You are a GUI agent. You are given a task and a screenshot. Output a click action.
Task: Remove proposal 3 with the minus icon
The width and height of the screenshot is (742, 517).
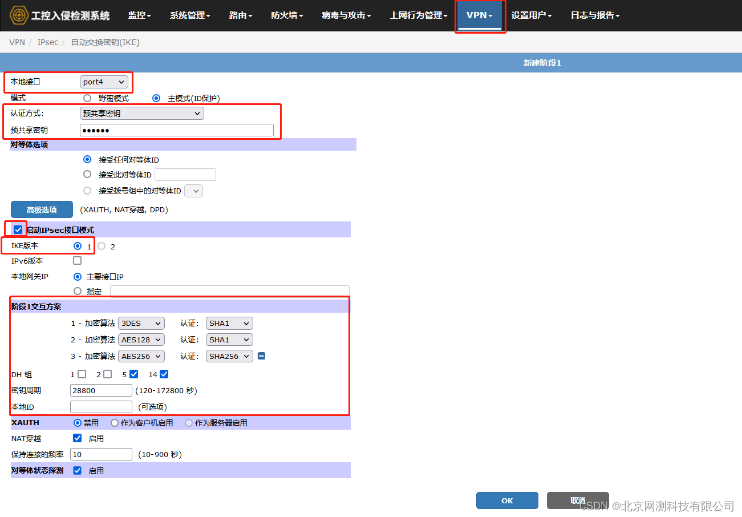261,356
